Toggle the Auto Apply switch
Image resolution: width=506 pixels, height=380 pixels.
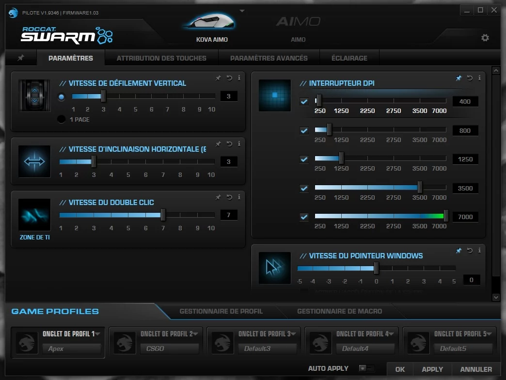(366, 368)
